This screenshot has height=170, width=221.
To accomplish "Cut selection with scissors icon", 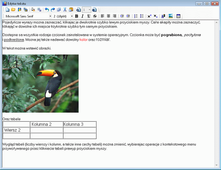I will pyautogui.click(x=65, y=10).
